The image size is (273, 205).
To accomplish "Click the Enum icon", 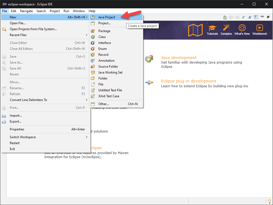I will coord(93,48).
